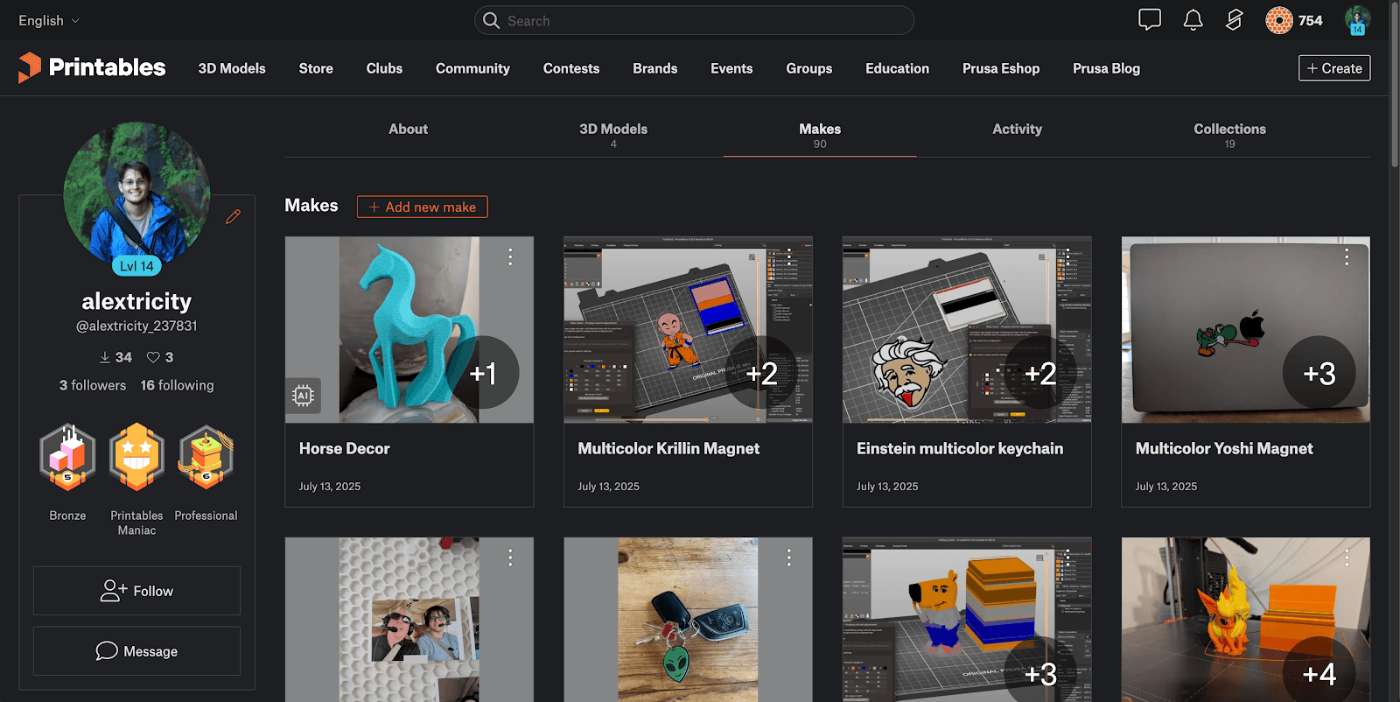Viewport: 1400px width, 702px height.
Task: Open the Contests menu item
Action: point(570,68)
